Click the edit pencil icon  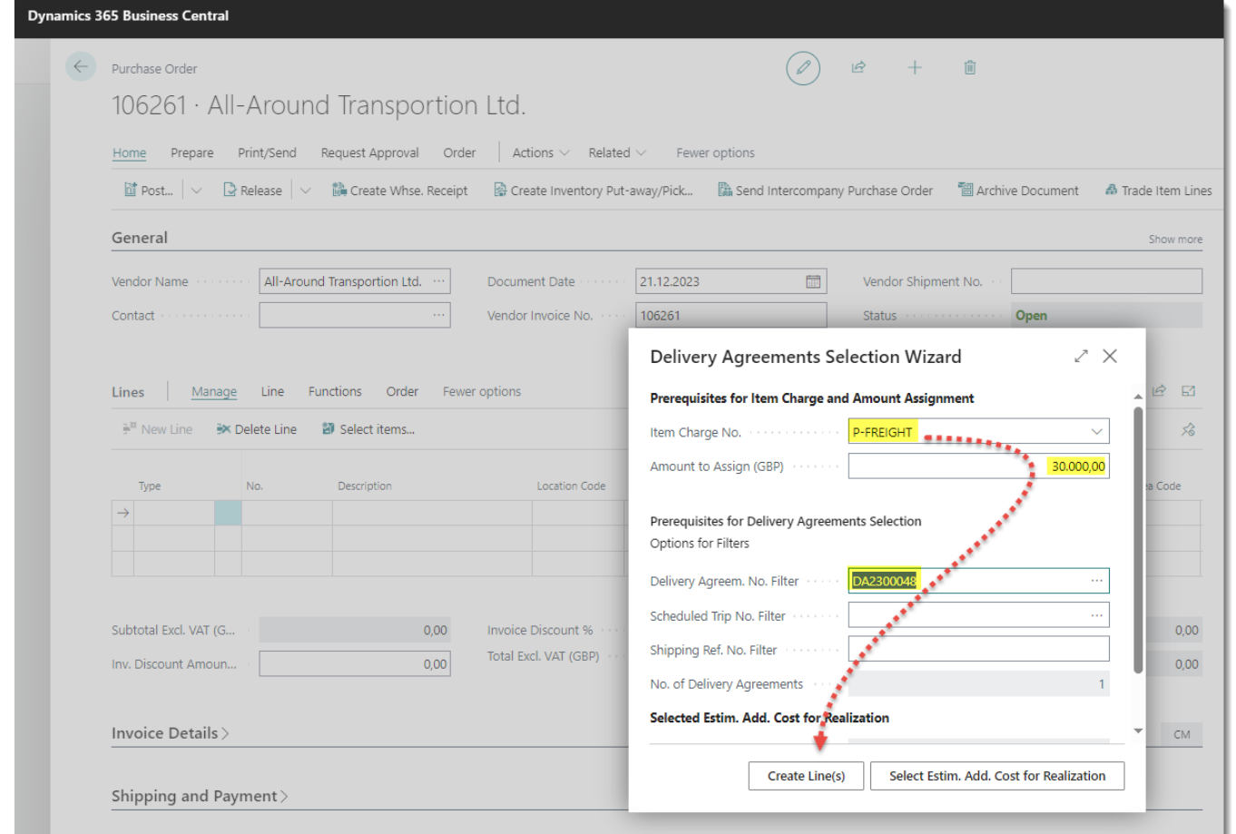coord(802,68)
